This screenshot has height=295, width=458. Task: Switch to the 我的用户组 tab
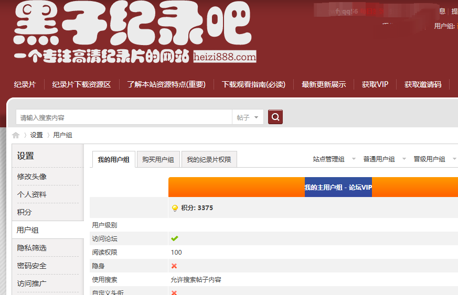114,160
